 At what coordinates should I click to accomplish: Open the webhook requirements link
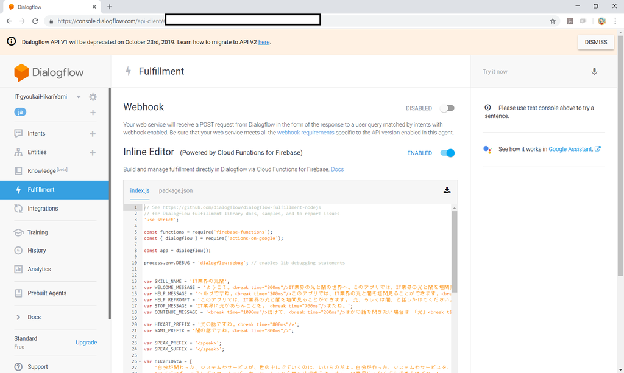click(306, 133)
